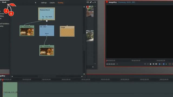
Task: Step back one frame in the viewer
Action: tap(148, 64)
